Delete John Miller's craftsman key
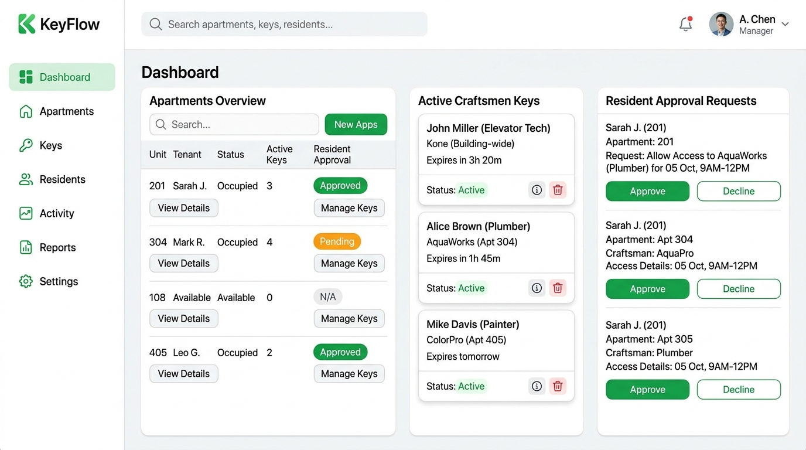Viewport: 806px width, 450px height. (558, 190)
